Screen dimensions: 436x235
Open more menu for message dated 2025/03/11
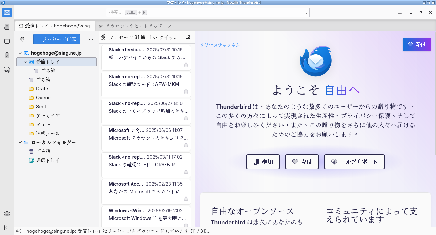pyautogui.click(x=186, y=157)
